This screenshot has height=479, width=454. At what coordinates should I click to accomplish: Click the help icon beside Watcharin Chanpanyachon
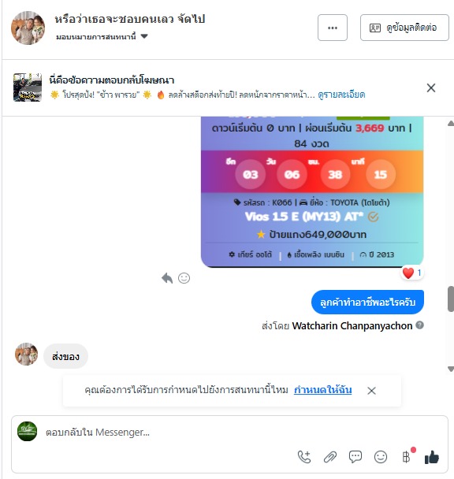420,325
